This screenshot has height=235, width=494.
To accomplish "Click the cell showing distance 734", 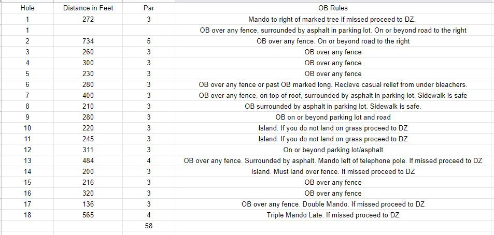I will 88,41.
